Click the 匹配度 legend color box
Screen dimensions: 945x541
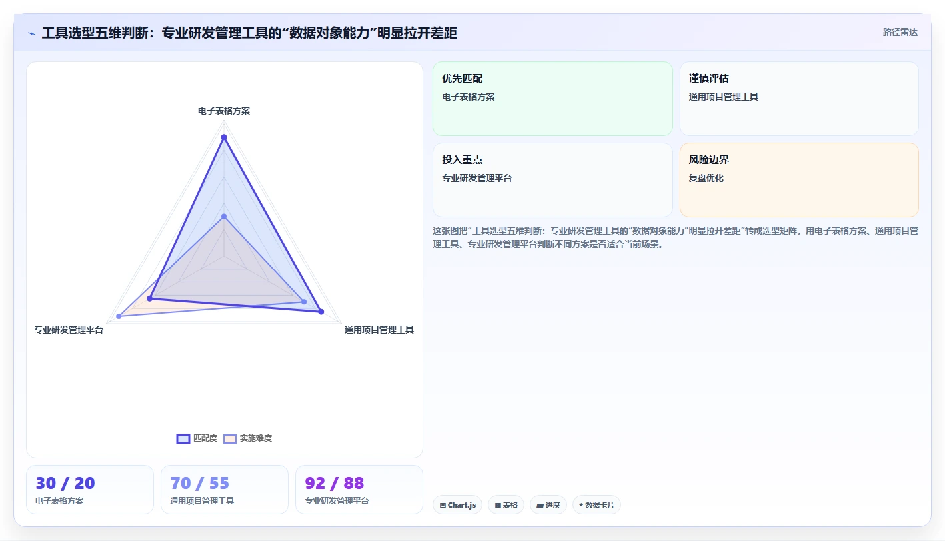(183, 438)
